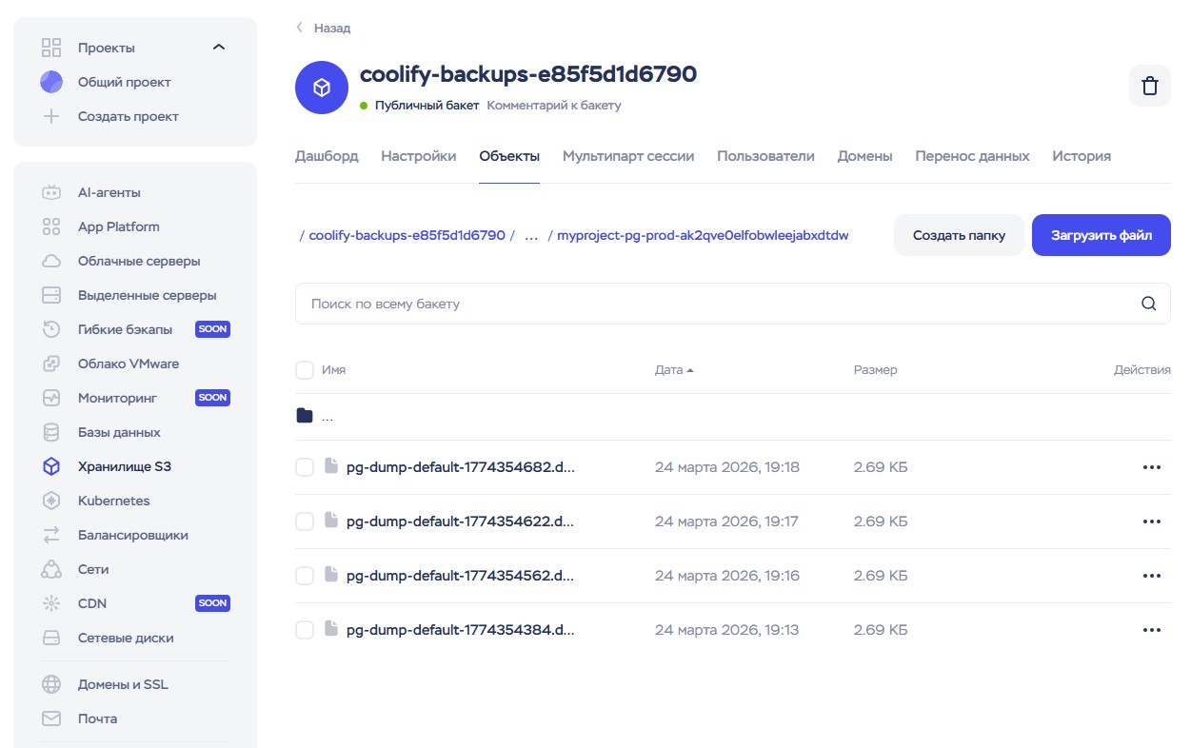Open the parent folder row

(x=733, y=417)
